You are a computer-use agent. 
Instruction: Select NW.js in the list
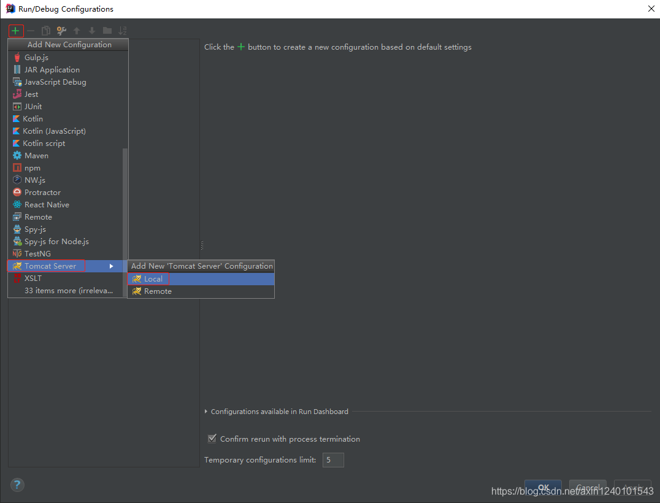[x=65, y=180]
